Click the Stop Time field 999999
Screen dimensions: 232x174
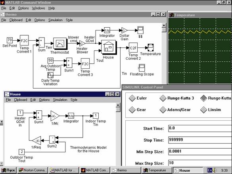click(200, 140)
